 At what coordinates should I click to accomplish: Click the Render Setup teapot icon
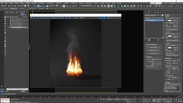coord(122,6)
